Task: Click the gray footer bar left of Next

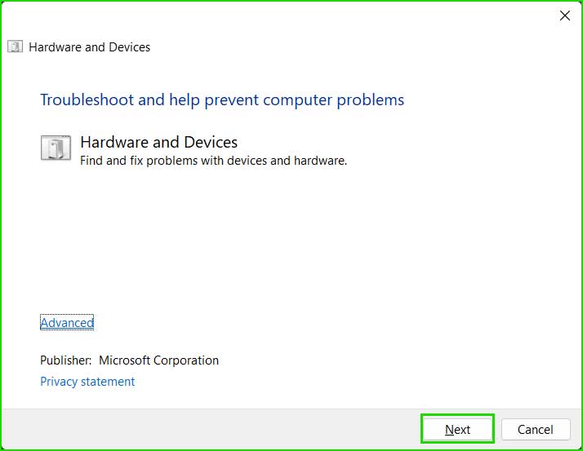Action: tap(208, 429)
